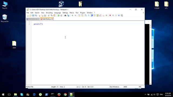173x97 pixels.
Task: Click the Zoom In toolbar icon
Action: [72, 16]
